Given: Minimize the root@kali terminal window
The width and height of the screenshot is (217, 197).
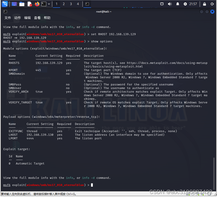Looking at the screenshot, I should click(x=201, y=12).
